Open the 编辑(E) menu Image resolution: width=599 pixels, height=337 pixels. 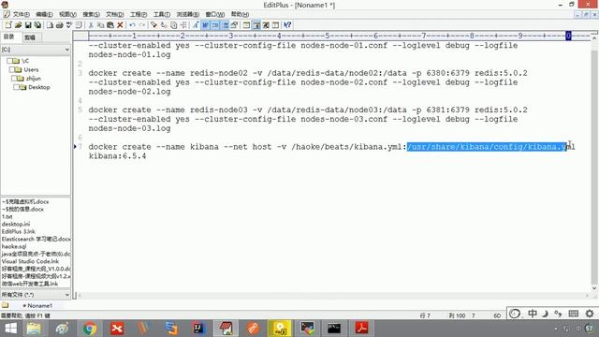point(44,14)
